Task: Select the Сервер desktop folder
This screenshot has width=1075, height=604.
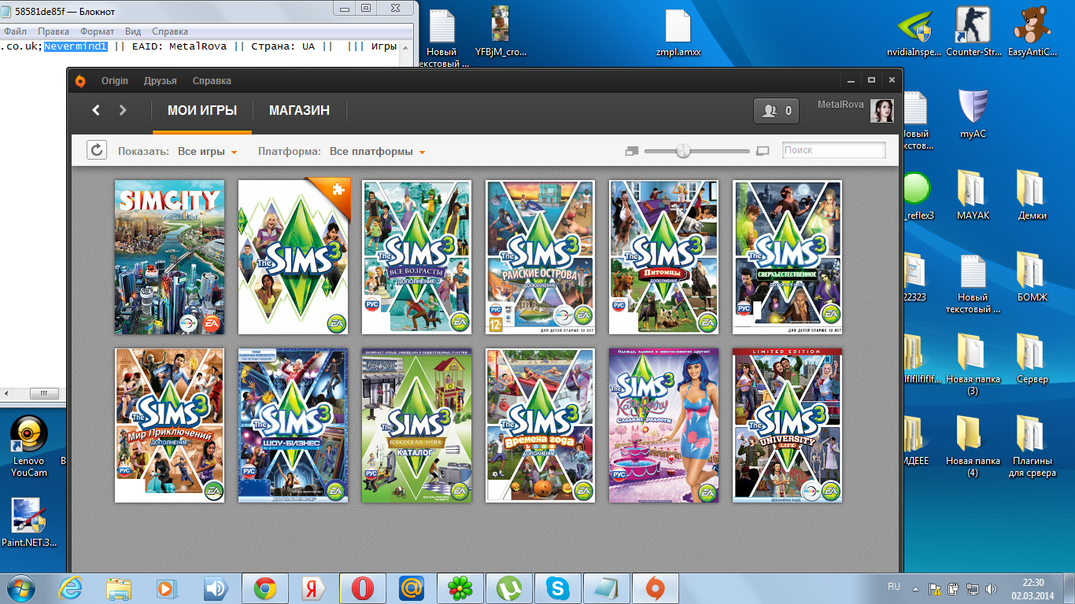Action: [1032, 358]
